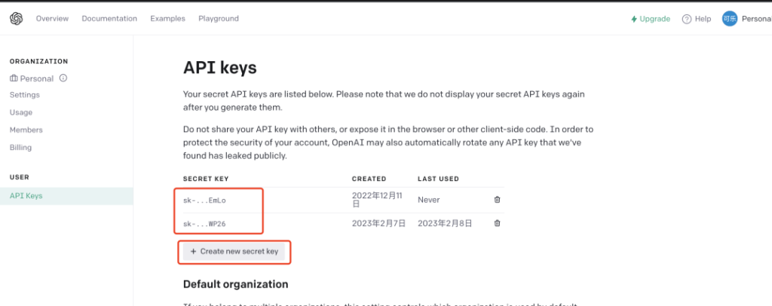Click the Help question mark icon
Viewport: 772px width, 306px height.
click(687, 19)
